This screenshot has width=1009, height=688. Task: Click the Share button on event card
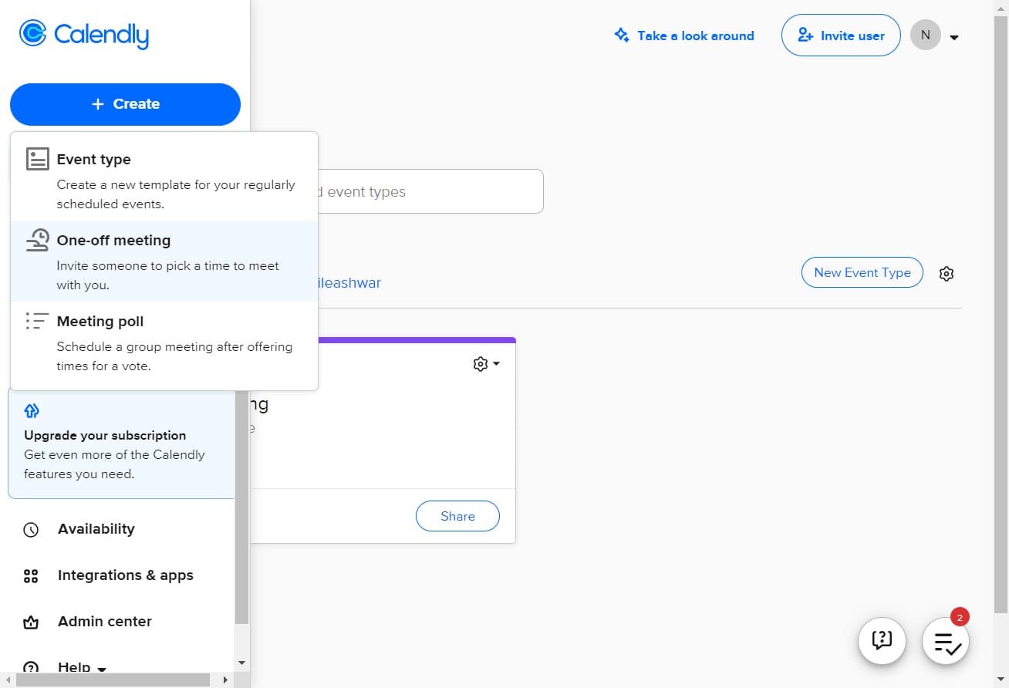click(x=457, y=517)
